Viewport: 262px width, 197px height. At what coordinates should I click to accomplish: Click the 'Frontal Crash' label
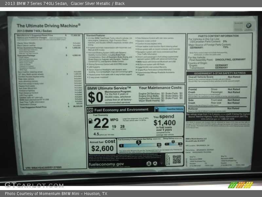click(193, 91)
